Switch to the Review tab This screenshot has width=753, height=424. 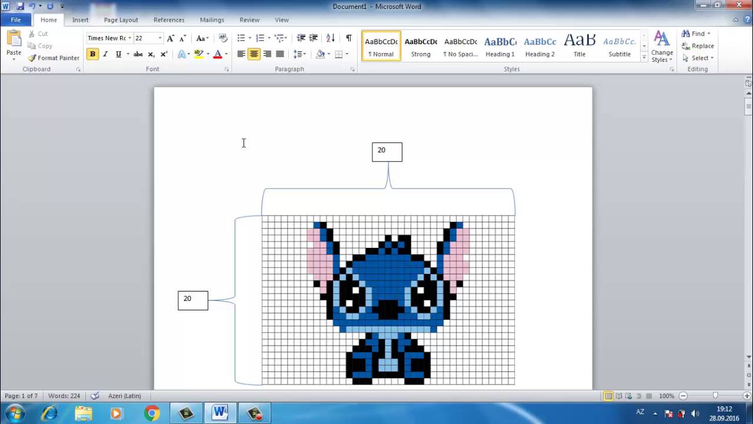click(x=249, y=20)
